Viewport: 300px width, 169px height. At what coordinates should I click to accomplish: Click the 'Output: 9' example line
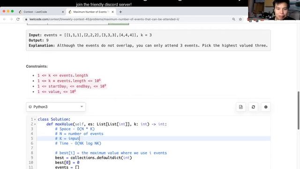coord(38,40)
